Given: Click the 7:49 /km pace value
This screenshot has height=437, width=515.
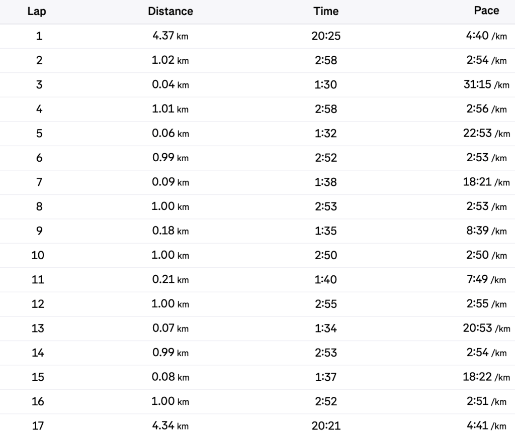Looking at the screenshot, I should (486, 280).
